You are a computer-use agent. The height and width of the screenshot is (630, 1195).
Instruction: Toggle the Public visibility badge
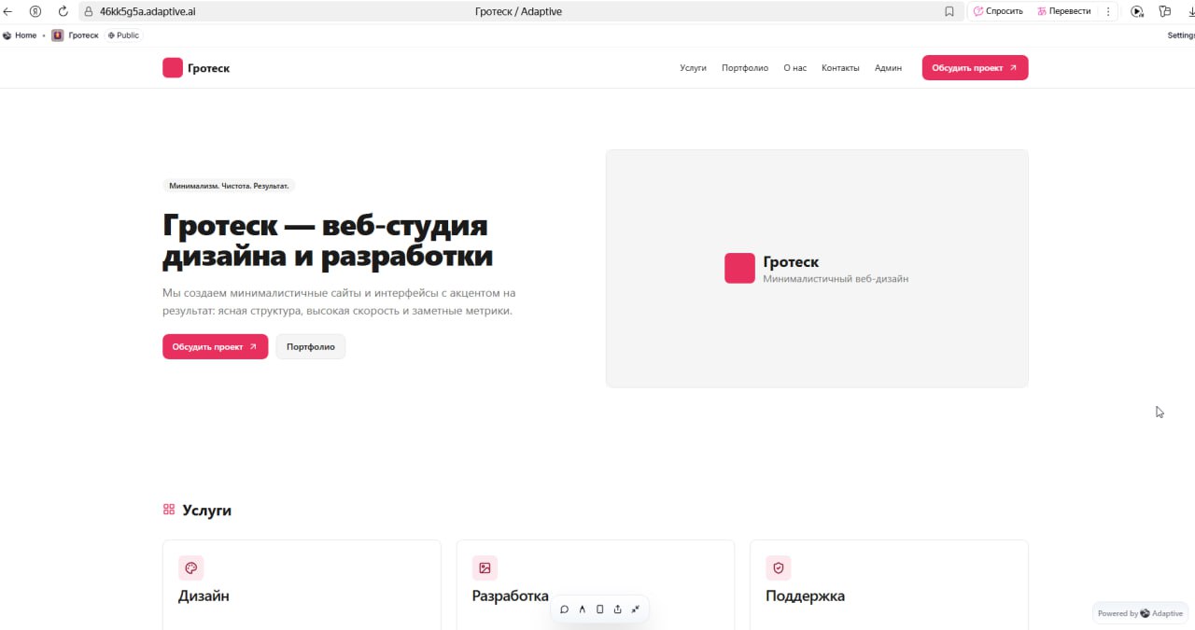coord(123,35)
